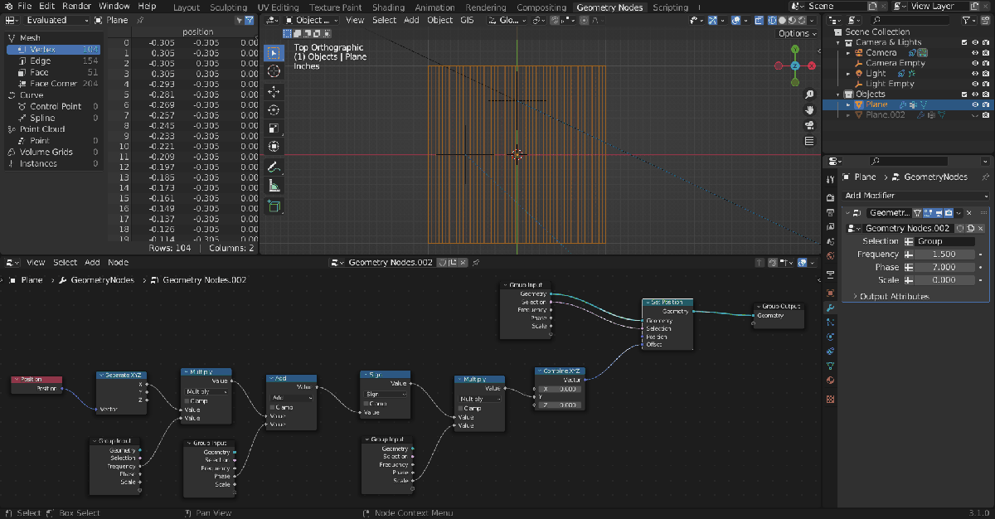
Task: Open the Add operation dropdown on Add node
Action: coord(292,397)
